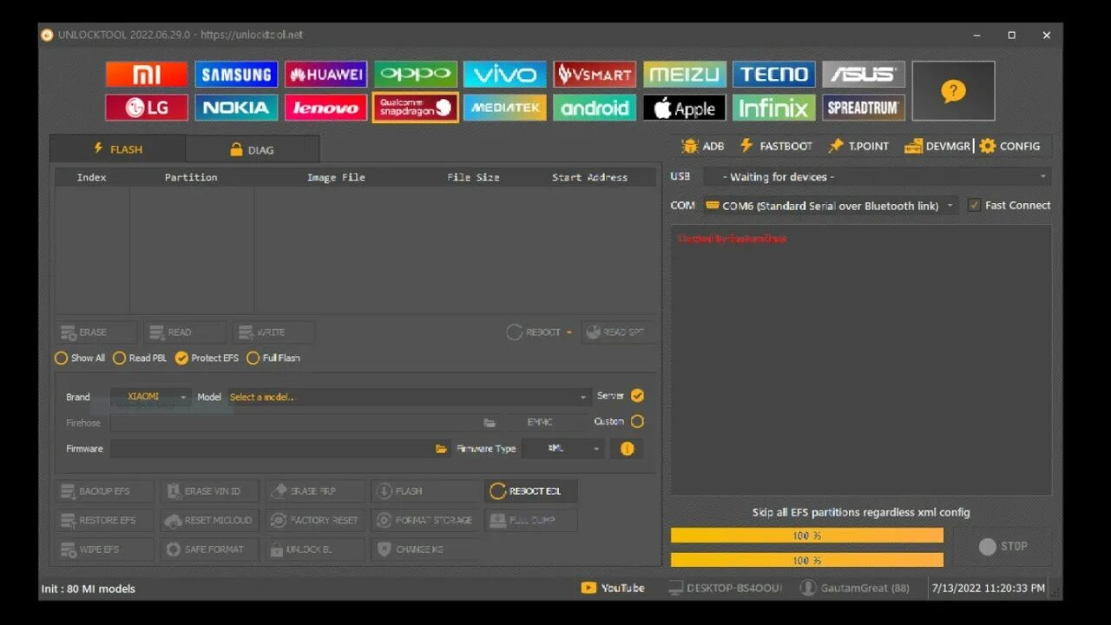Expand the Select a model dropdown

[x=408, y=397]
